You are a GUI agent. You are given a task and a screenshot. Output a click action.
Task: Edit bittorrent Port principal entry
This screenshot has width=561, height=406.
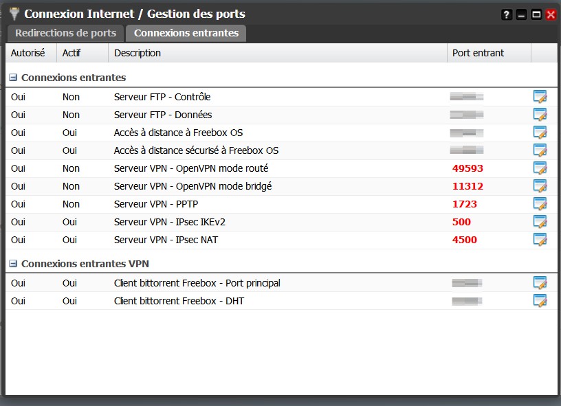(x=540, y=283)
